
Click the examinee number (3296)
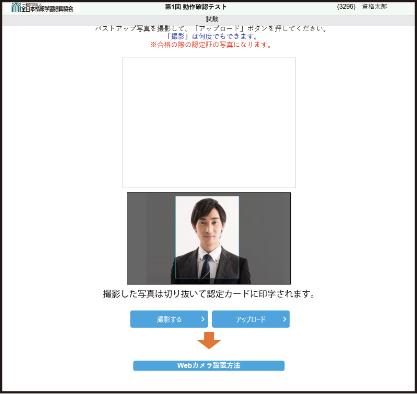point(346,6)
